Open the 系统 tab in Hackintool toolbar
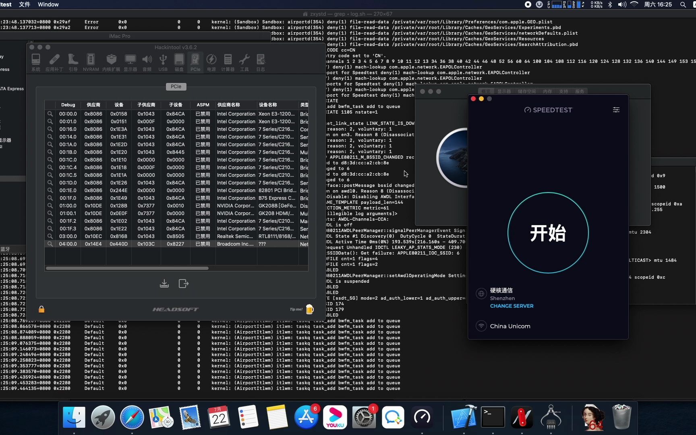This screenshot has height=435, width=696. point(36,62)
